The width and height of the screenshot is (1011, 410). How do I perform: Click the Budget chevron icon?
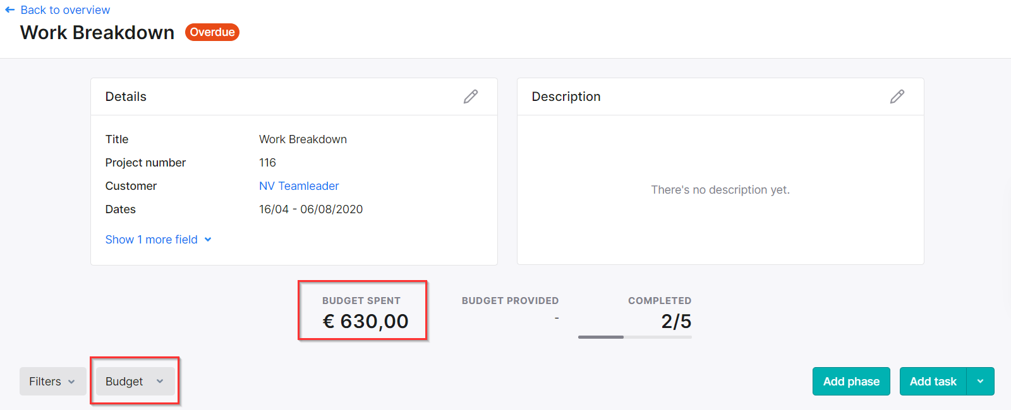coord(160,382)
